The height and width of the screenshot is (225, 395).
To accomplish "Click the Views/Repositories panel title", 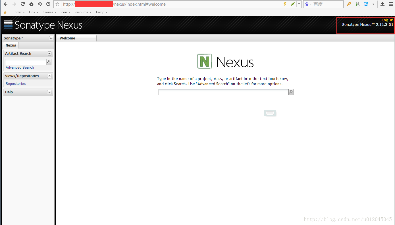I will pyautogui.click(x=22, y=76).
